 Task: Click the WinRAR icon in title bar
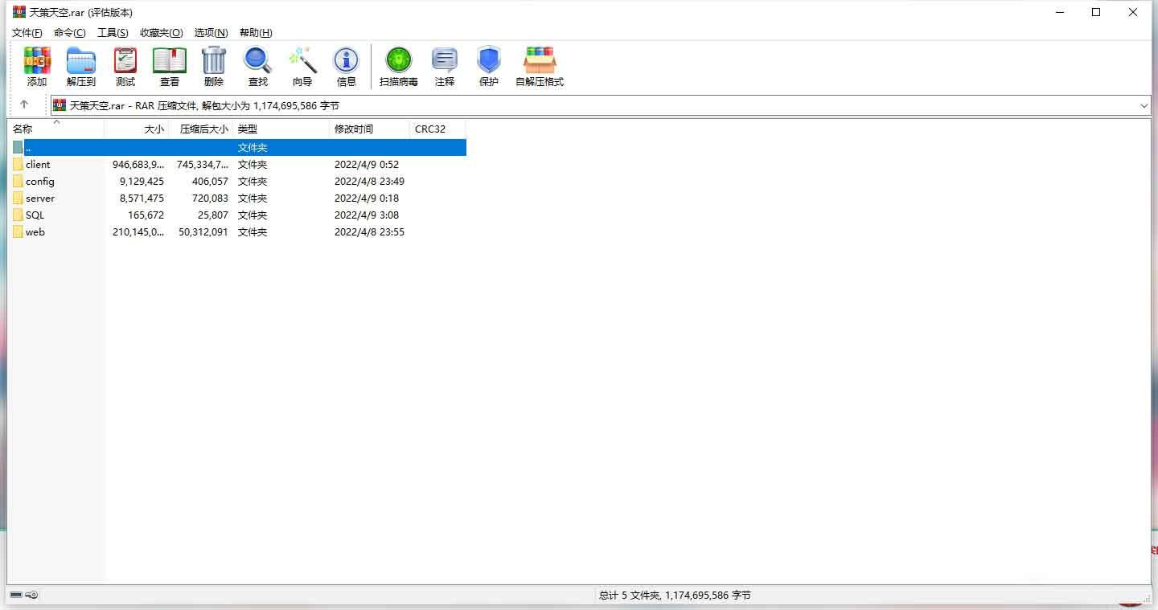(18, 12)
